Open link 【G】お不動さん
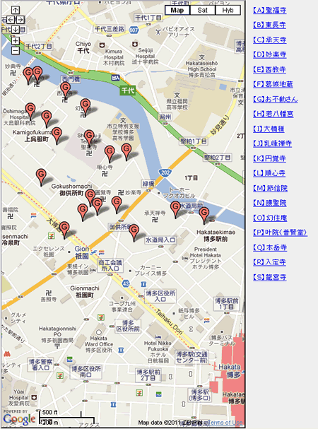Viewport: 318px width, 429px height. point(276,99)
